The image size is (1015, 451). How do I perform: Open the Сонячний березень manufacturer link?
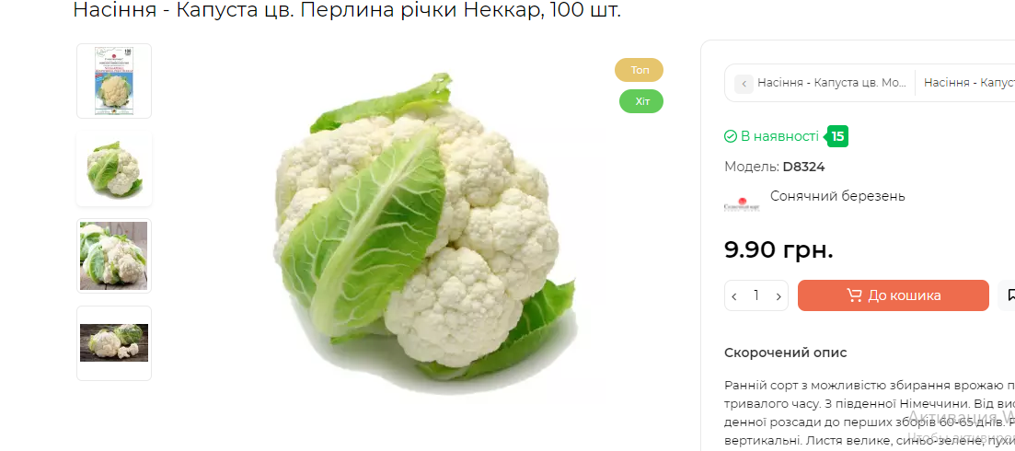(837, 196)
